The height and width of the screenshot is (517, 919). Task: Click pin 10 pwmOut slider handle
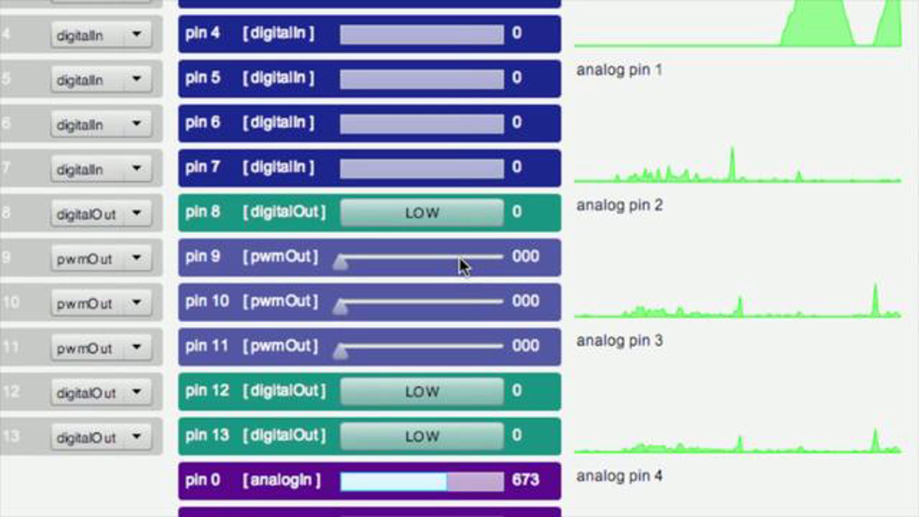pyautogui.click(x=340, y=308)
